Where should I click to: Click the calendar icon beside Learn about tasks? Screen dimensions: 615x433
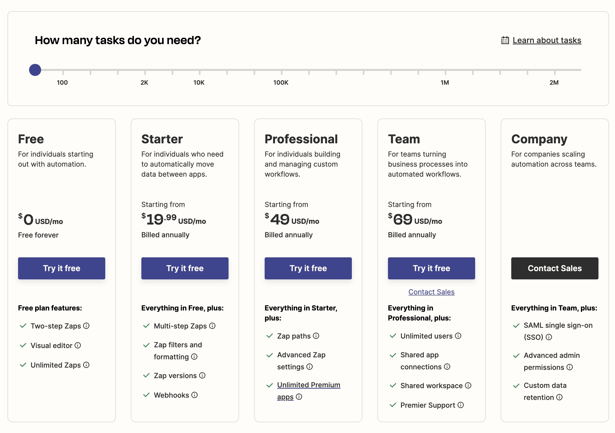click(505, 40)
